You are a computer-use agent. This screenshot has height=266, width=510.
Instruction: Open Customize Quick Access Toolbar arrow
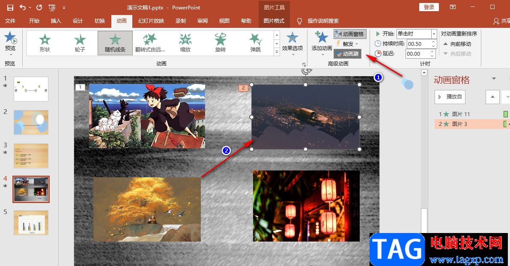coord(64,7)
